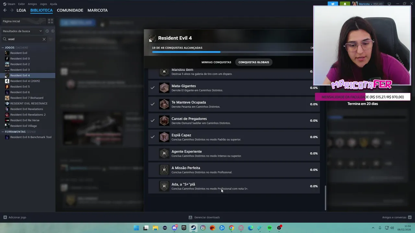Switch to CONQUISTAS GLOBAIS tab
Image resolution: width=415 pixels, height=233 pixels.
coord(254,62)
